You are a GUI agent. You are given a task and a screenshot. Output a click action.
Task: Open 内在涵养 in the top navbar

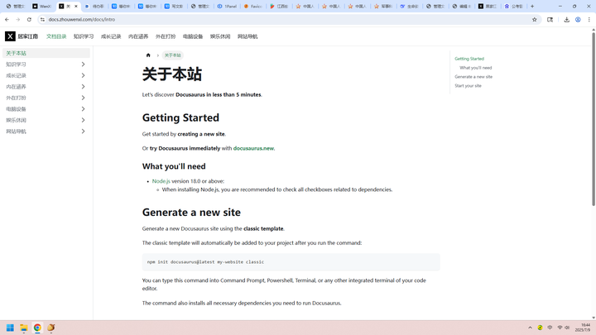coord(138,36)
